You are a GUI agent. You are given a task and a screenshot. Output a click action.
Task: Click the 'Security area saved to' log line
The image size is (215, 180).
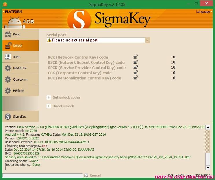[98, 157]
